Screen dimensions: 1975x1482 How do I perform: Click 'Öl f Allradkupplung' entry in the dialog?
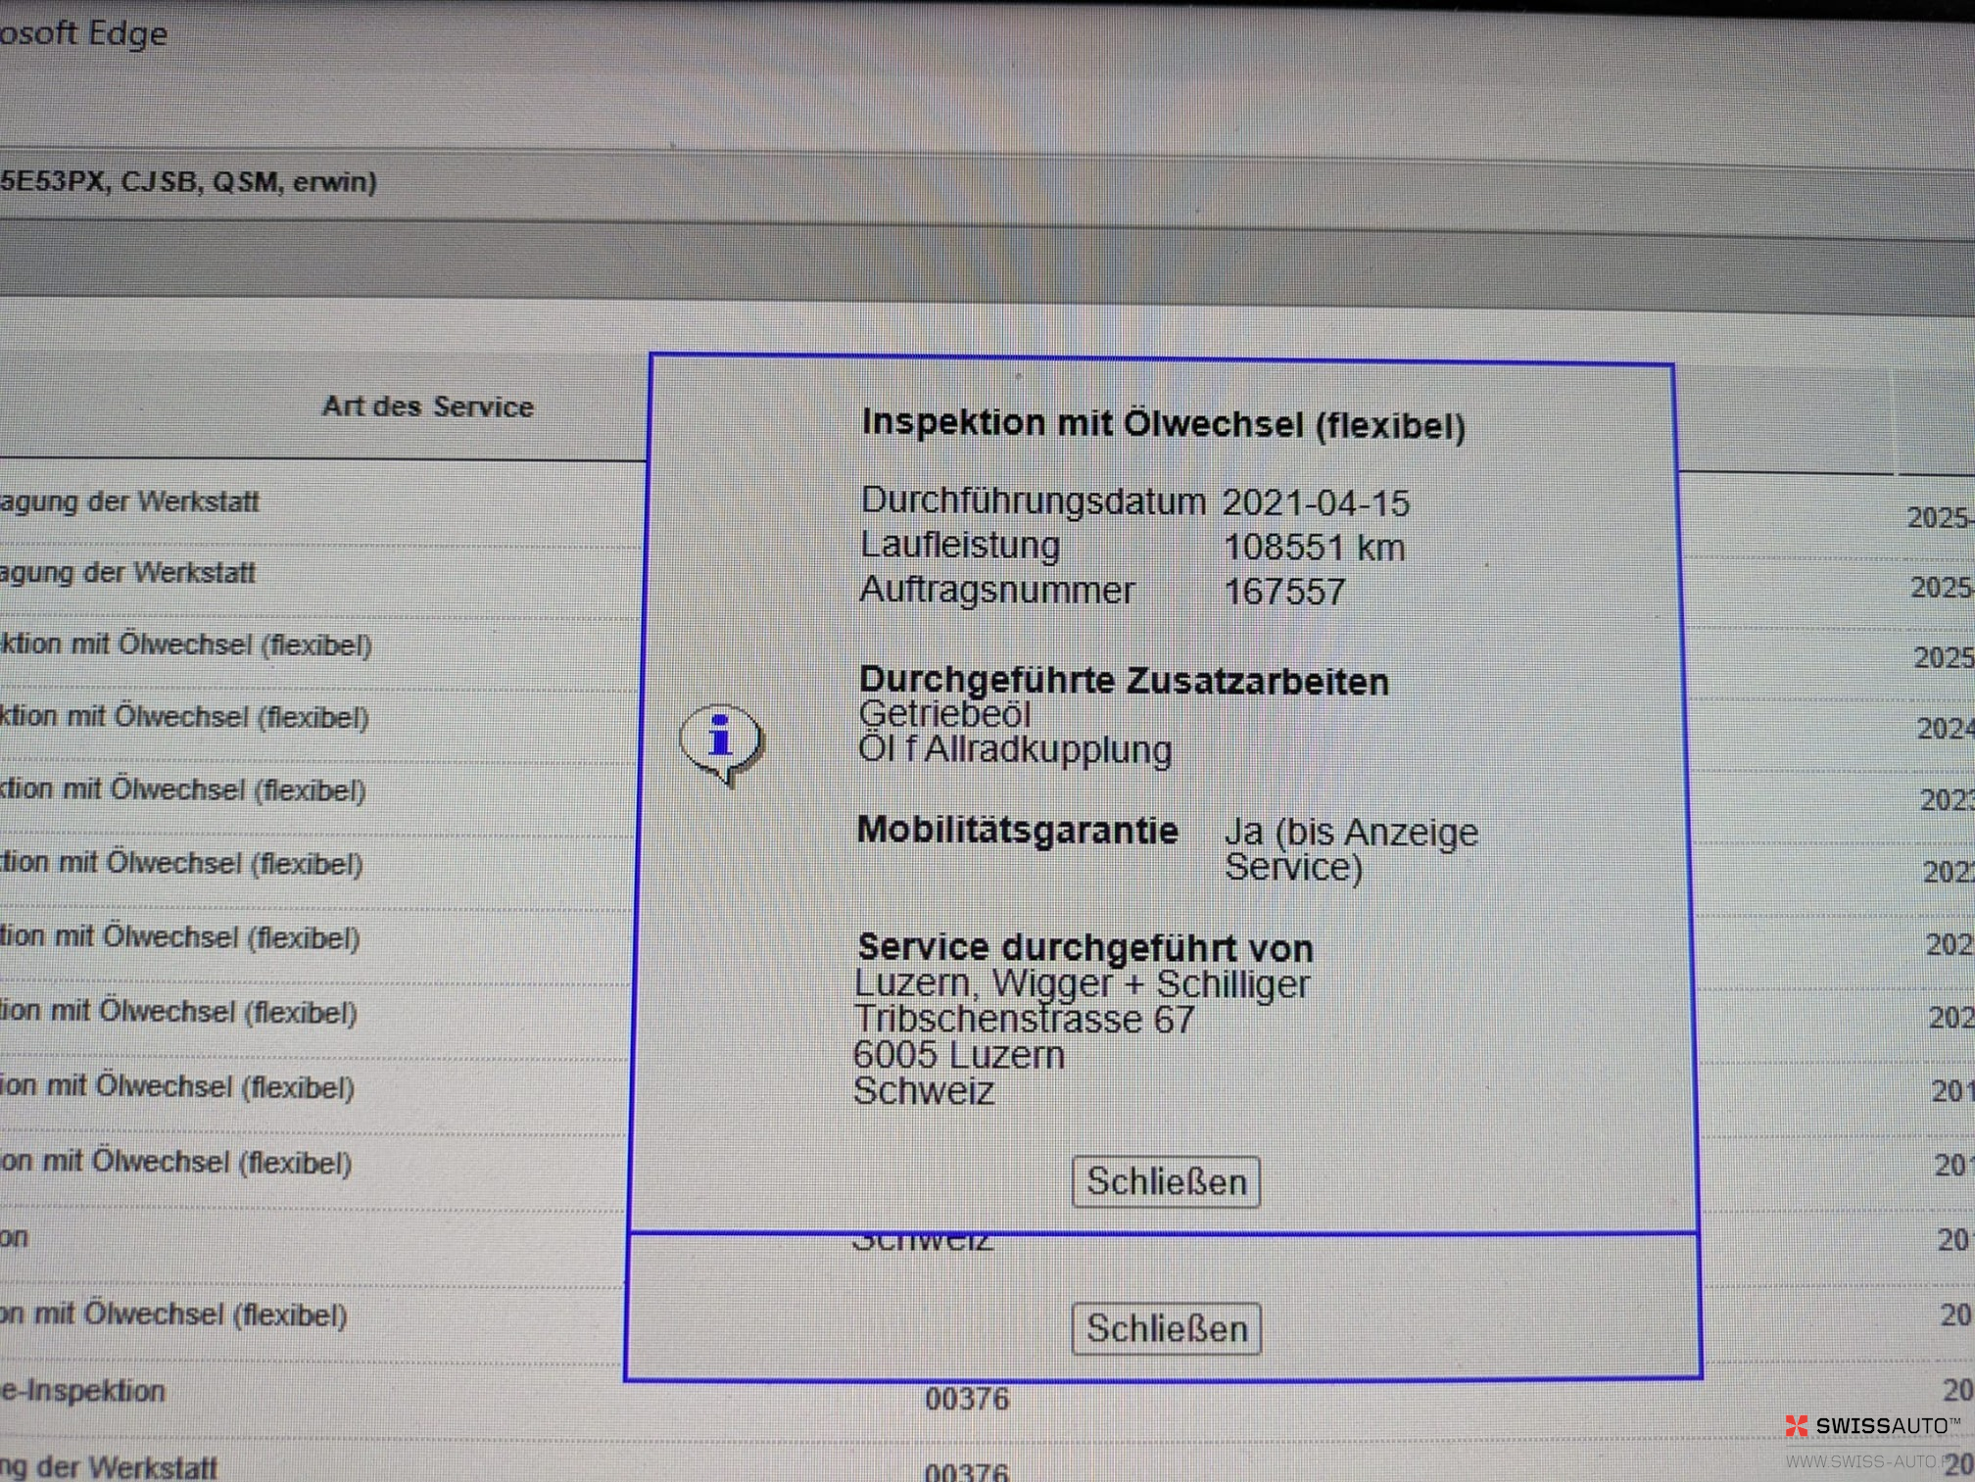1014,749
